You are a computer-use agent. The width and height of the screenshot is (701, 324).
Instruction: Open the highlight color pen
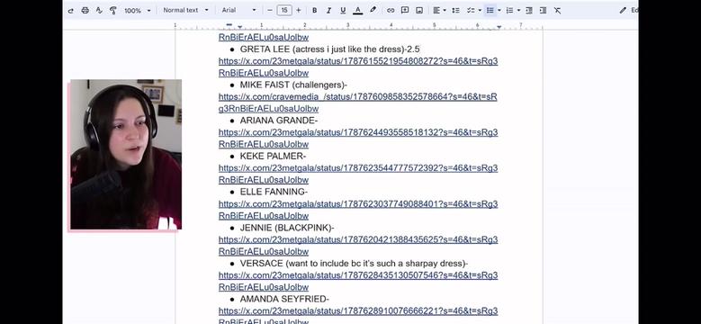(373, 10)
